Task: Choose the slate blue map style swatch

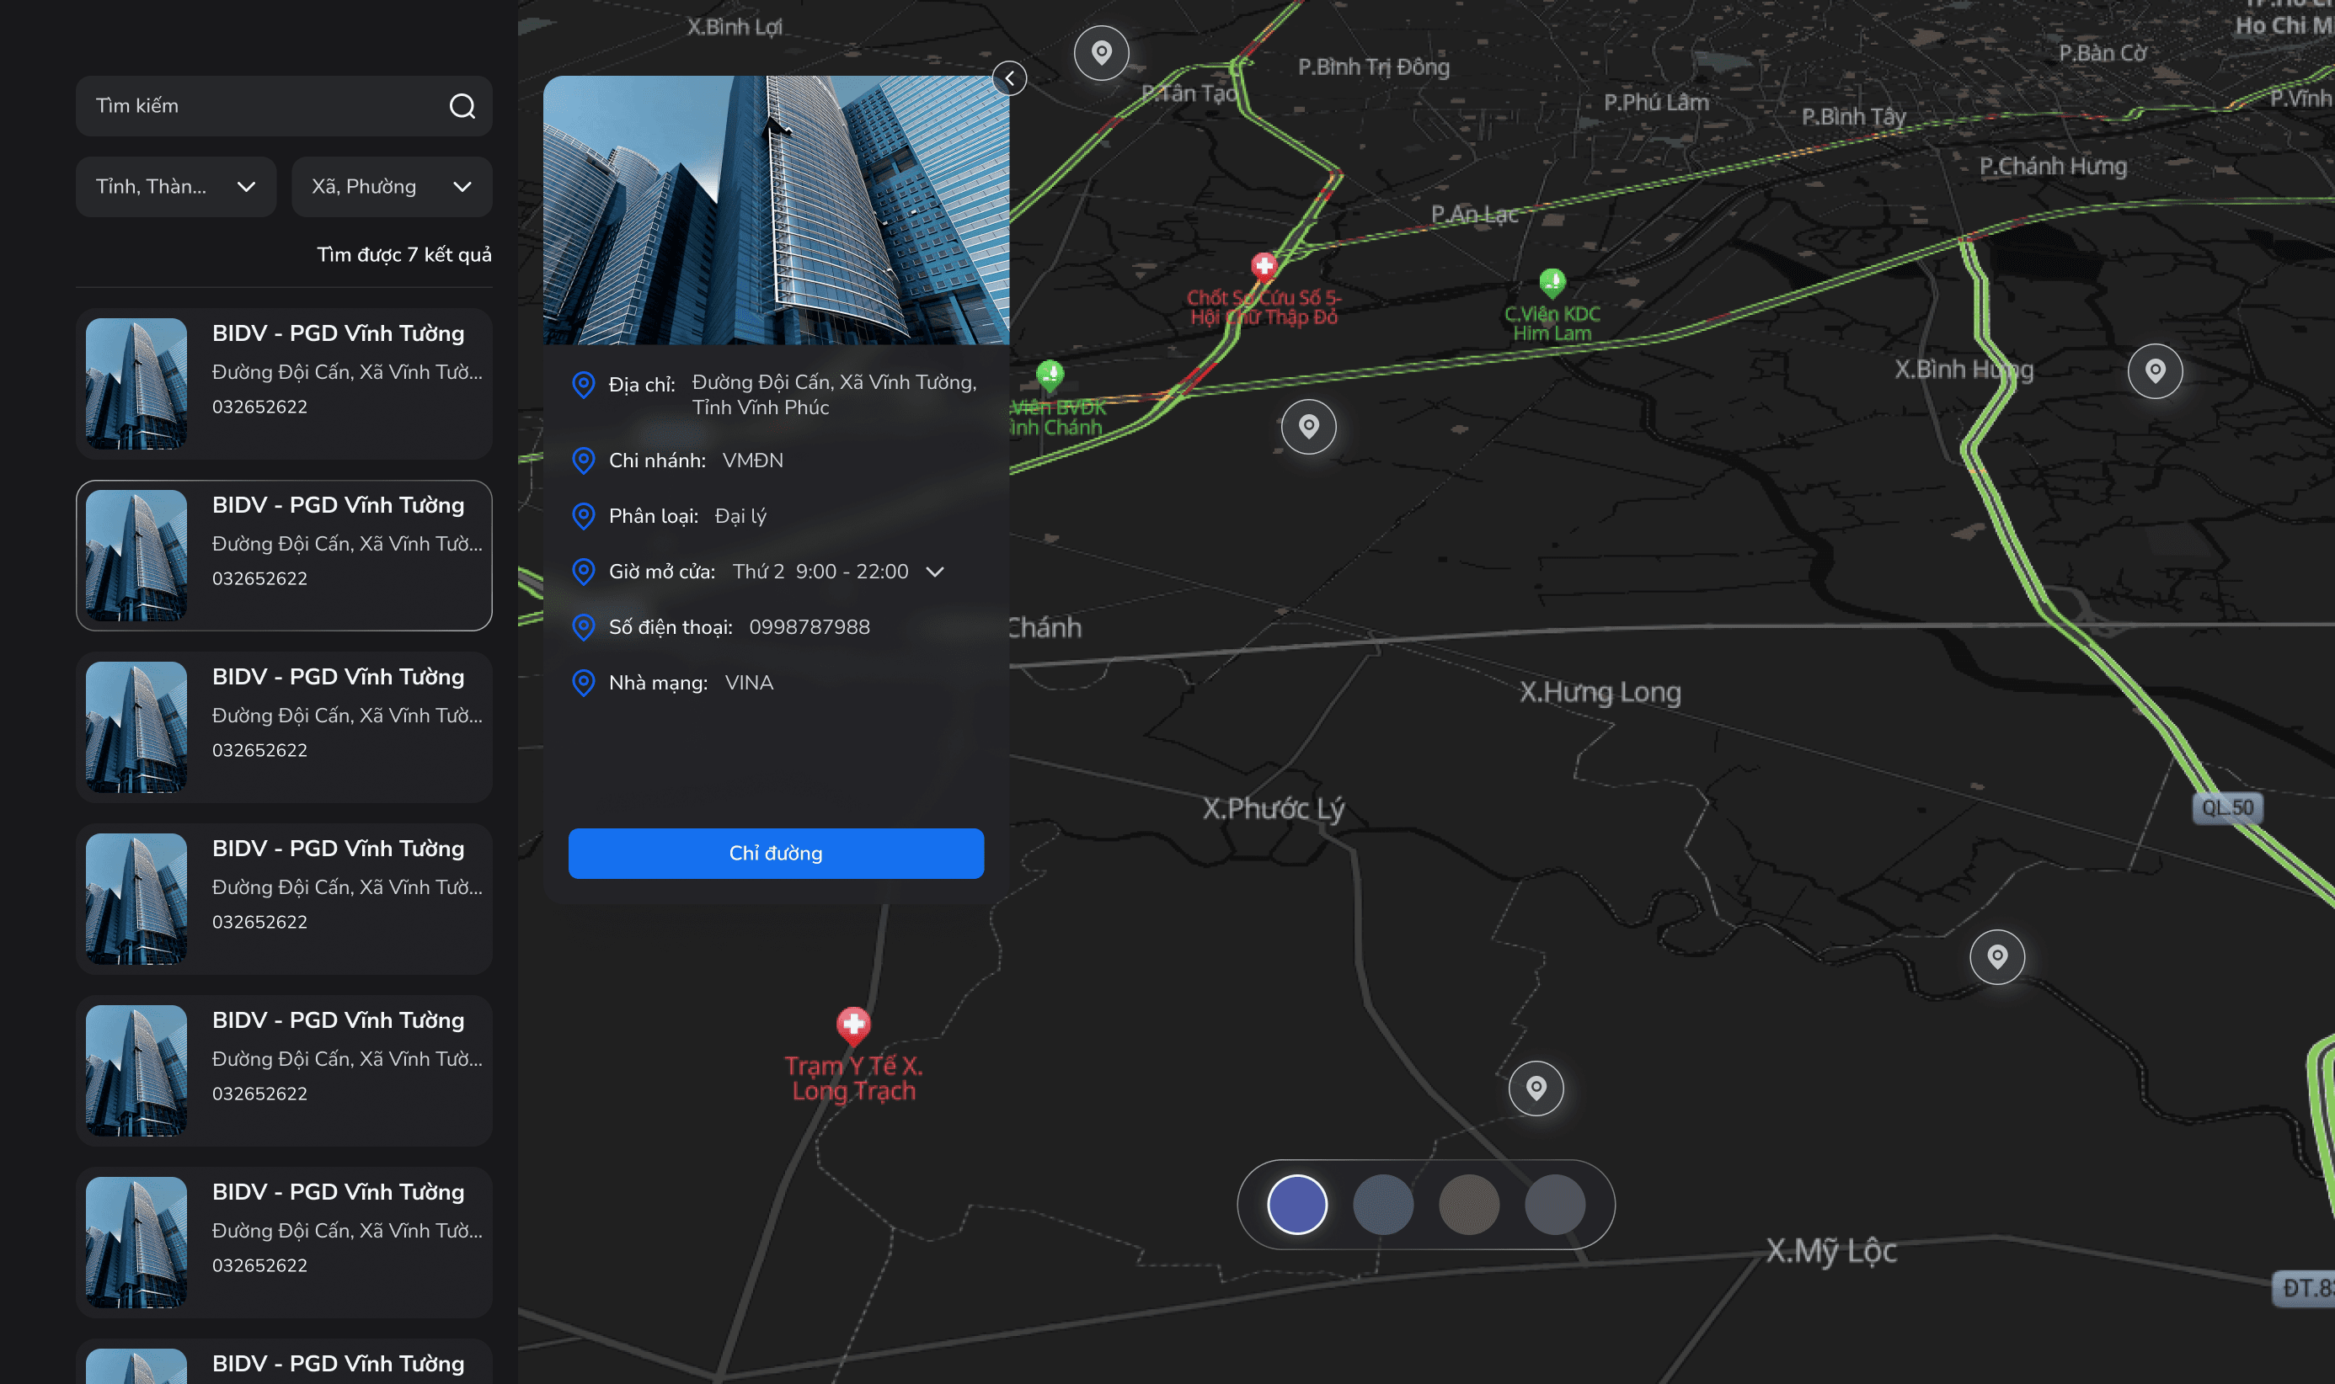Action: 1382,1204
